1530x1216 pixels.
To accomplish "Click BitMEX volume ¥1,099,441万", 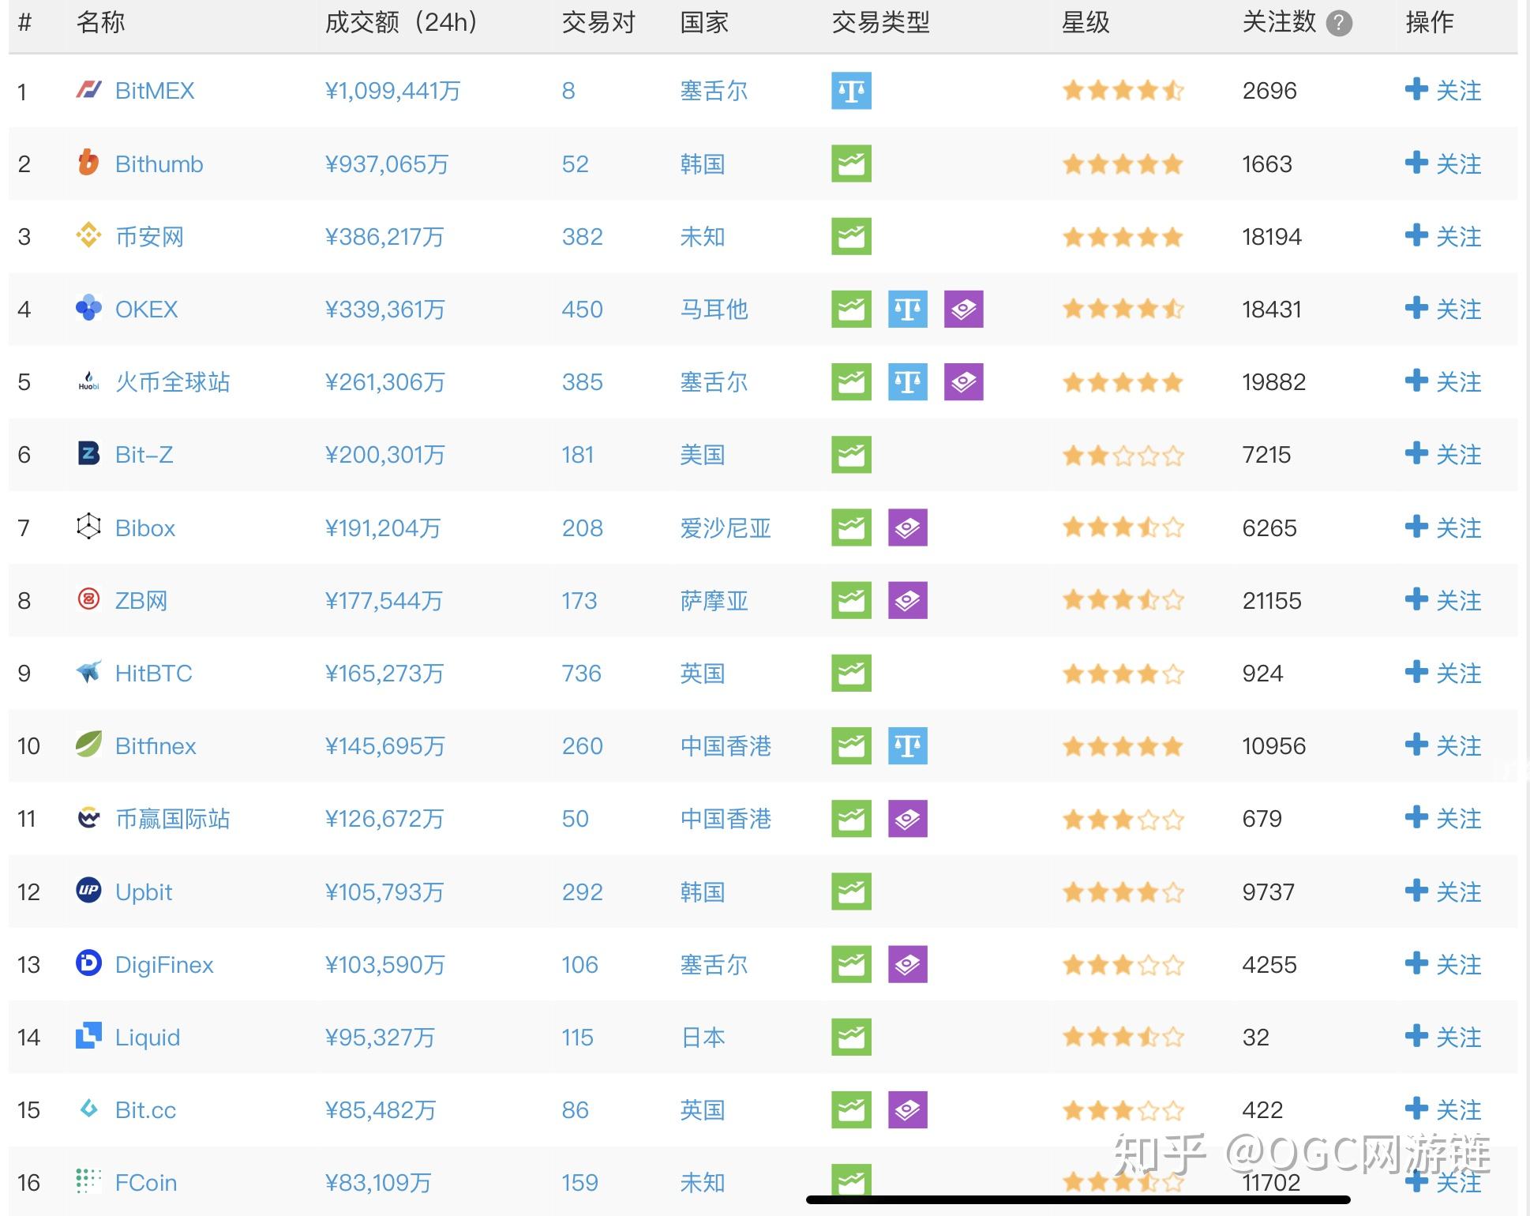I will click(x=392, y=91).
